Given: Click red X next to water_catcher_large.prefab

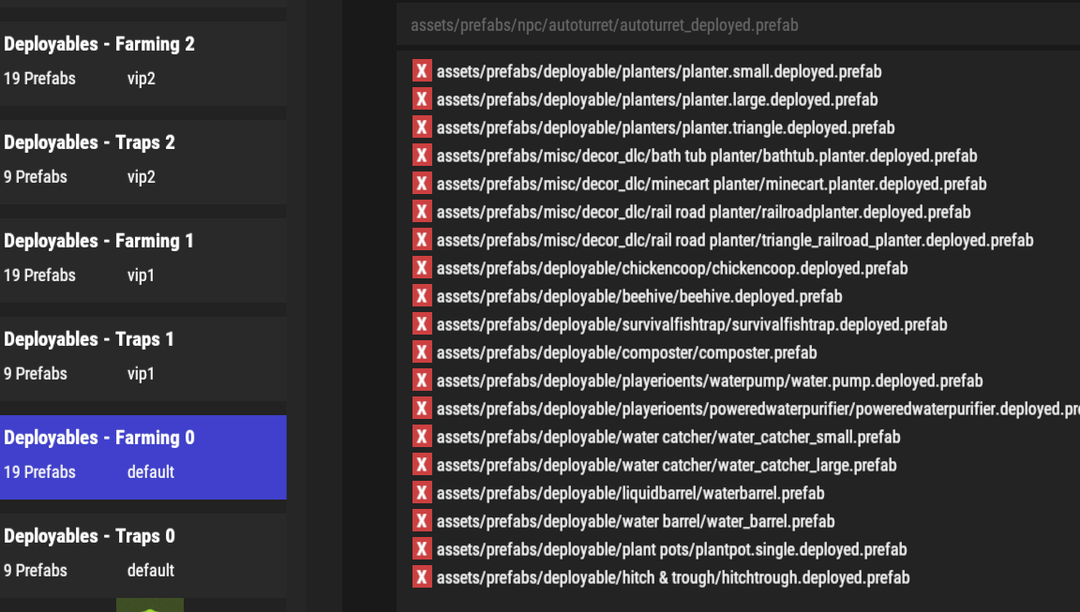Looking at the screenshot, I should [x=422, y=465].
